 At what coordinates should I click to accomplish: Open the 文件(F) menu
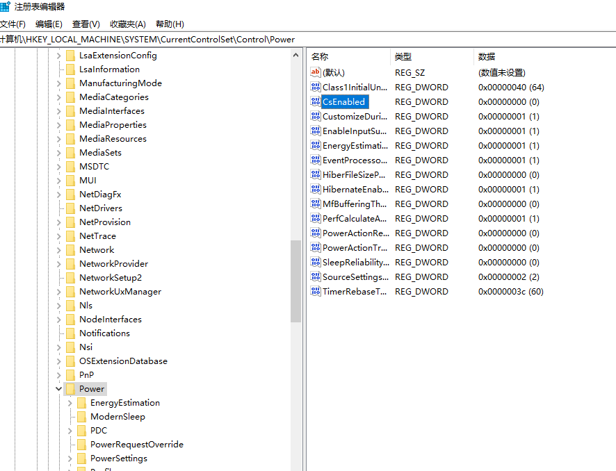tap(13, 24)
